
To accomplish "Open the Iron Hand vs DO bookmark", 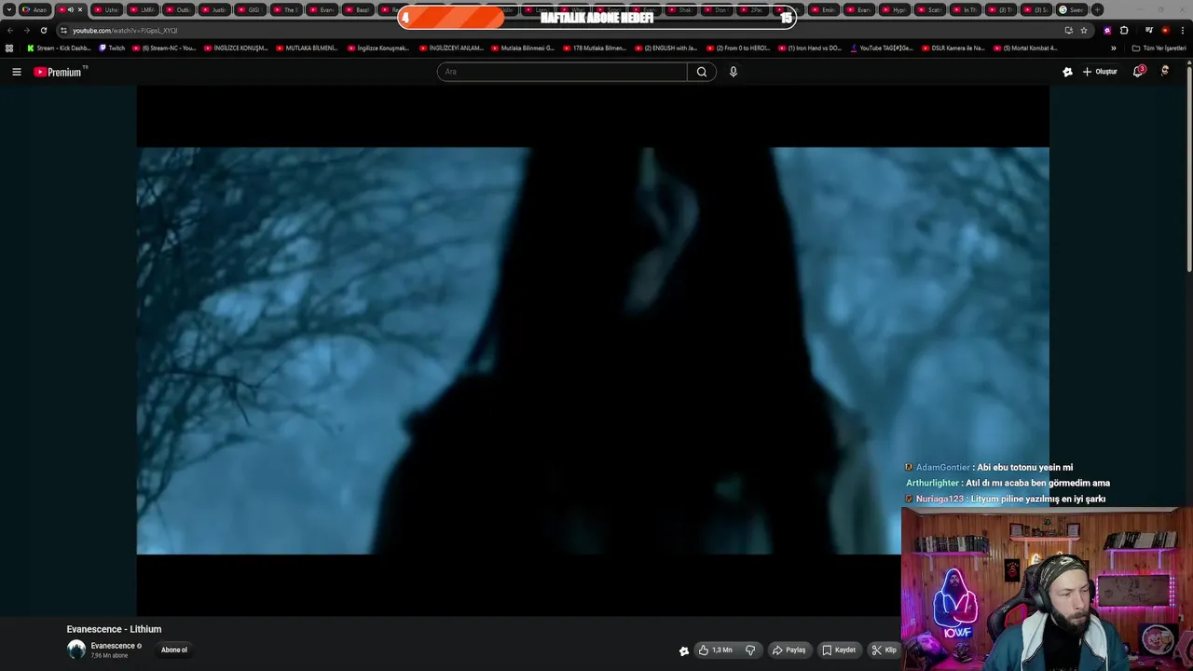I will (809, 48).
